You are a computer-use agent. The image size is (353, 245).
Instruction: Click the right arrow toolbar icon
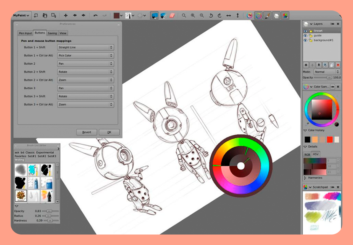[x=83, y=15]
